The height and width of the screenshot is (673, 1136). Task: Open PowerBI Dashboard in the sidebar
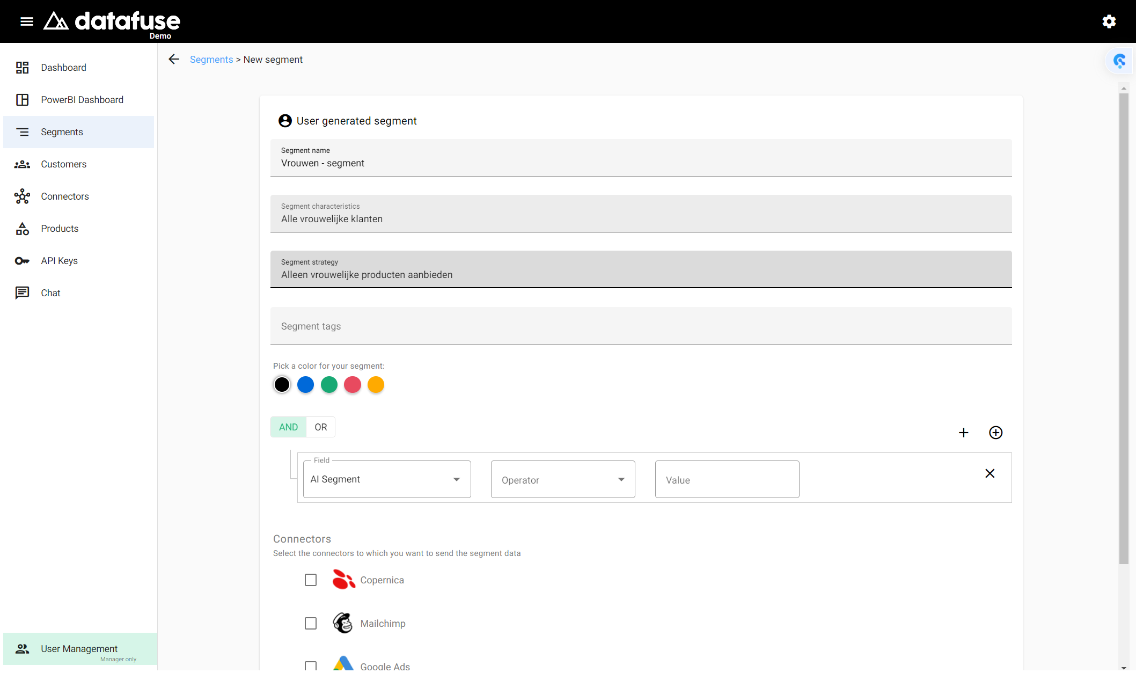point(79,100)
